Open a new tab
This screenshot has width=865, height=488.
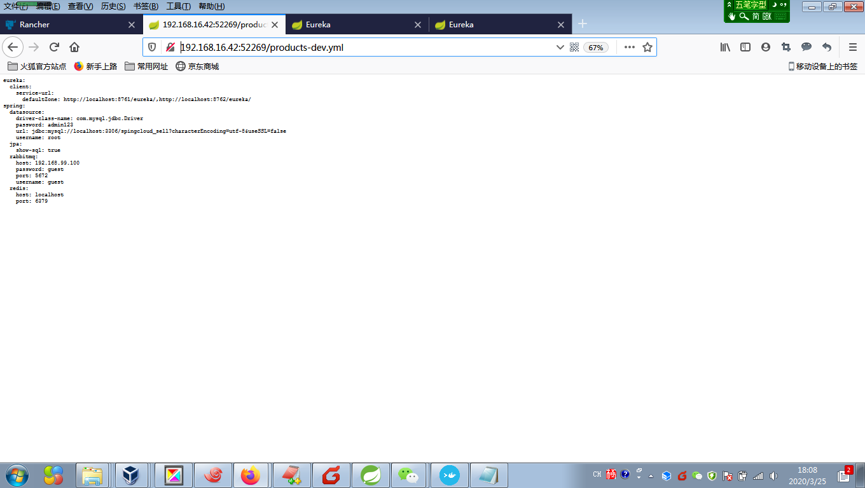[x=582, y=24]
